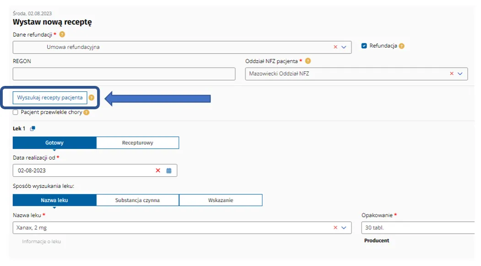Expand the Oddział NFZ pacjenta dropdown

460,74
